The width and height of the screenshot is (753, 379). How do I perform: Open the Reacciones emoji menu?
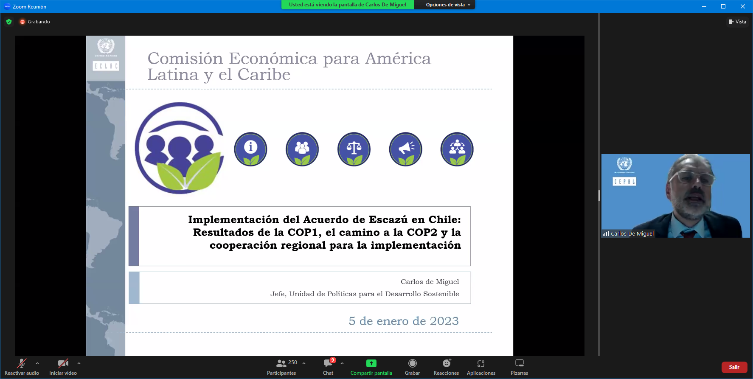(x=446, y=367)
